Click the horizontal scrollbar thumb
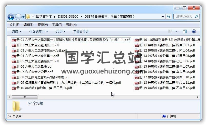This screenshot has width=207, height=126. (25, 97)
